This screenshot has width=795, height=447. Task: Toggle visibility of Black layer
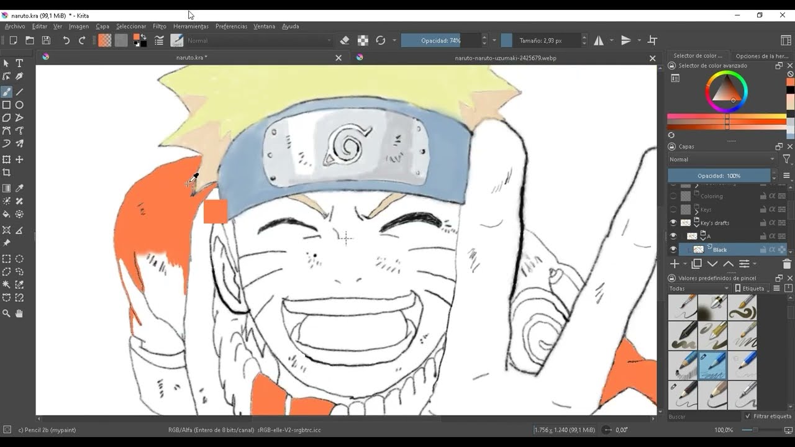click(x=673, y=250)
